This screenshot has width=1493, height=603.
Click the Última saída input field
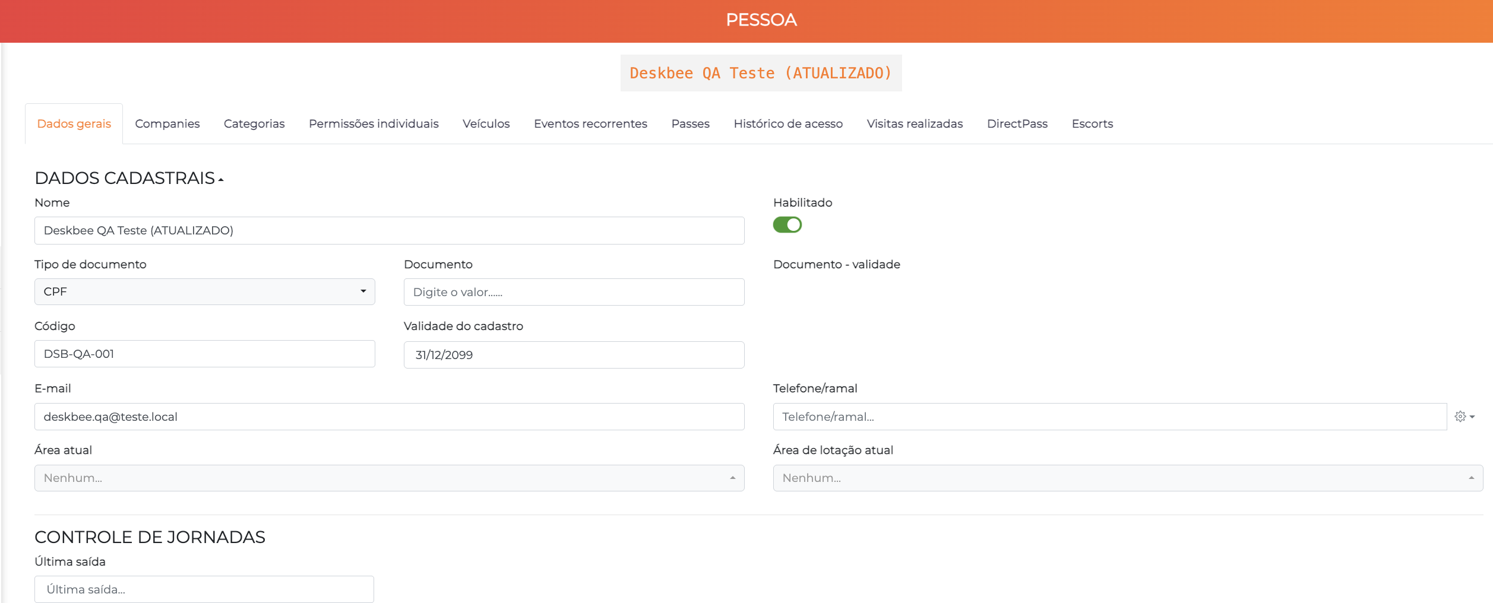[204, 589]
